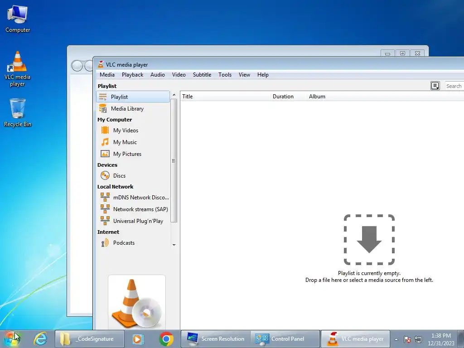
Task: Select 'My Videos' text entry
Action: [x=126, y=130]
